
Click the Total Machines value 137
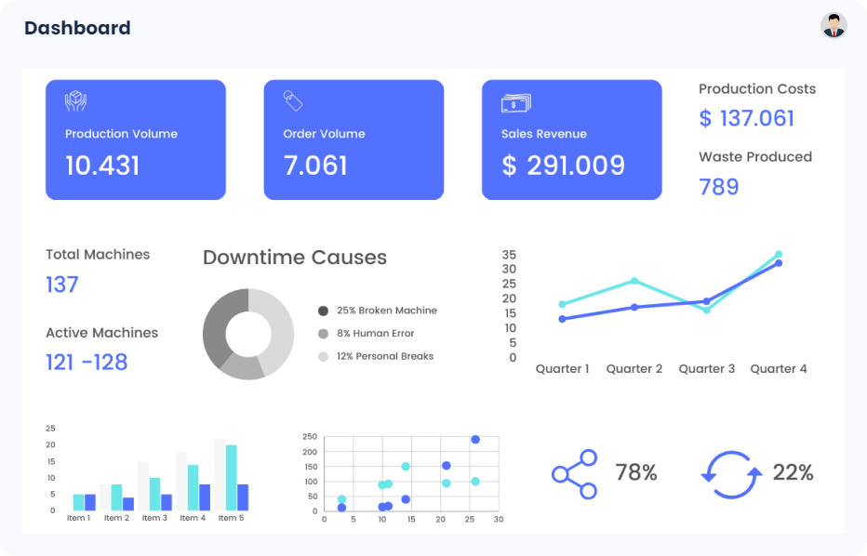(62, 285)
